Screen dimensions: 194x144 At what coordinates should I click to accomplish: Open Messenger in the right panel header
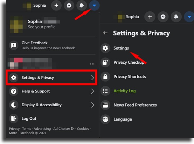(x=163, y=17)
